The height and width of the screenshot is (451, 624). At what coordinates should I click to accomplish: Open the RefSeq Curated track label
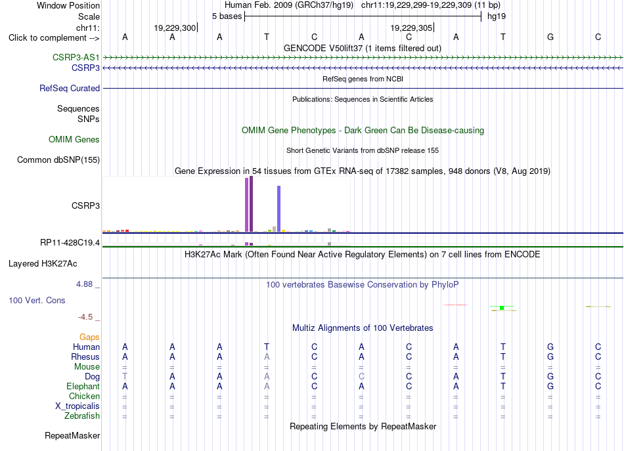(69, 88)
